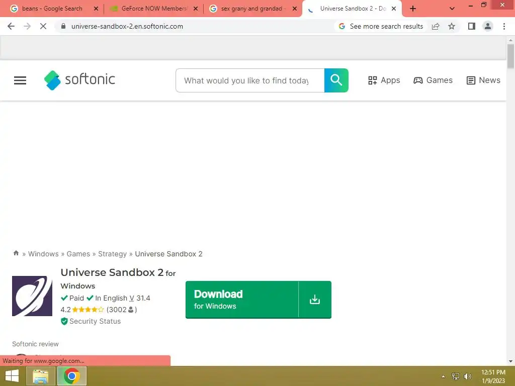
Task: Share this page via share icon
Action: pos(436,26)
